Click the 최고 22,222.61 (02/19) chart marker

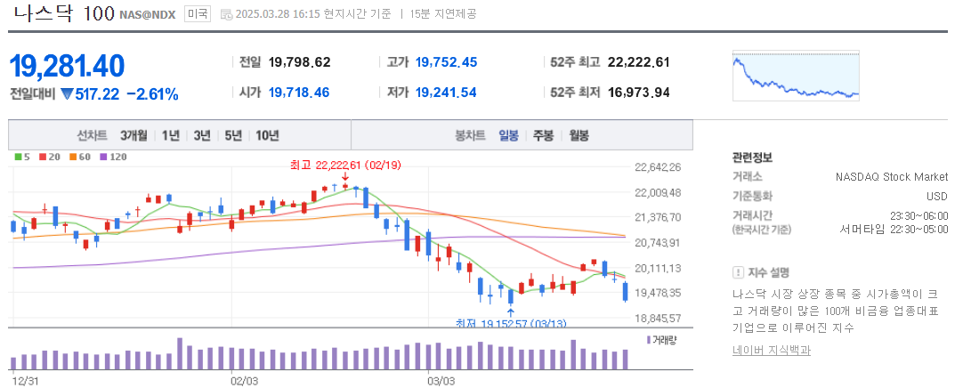click(346, 166)
